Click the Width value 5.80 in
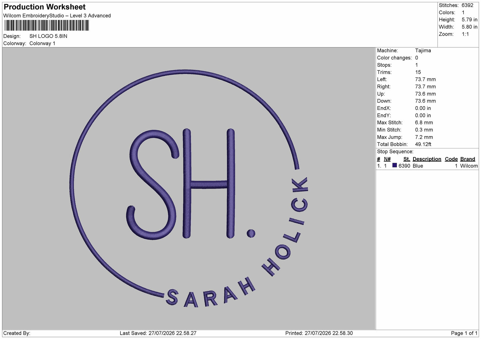Viewport: 481px width, 339px height. 469,27
